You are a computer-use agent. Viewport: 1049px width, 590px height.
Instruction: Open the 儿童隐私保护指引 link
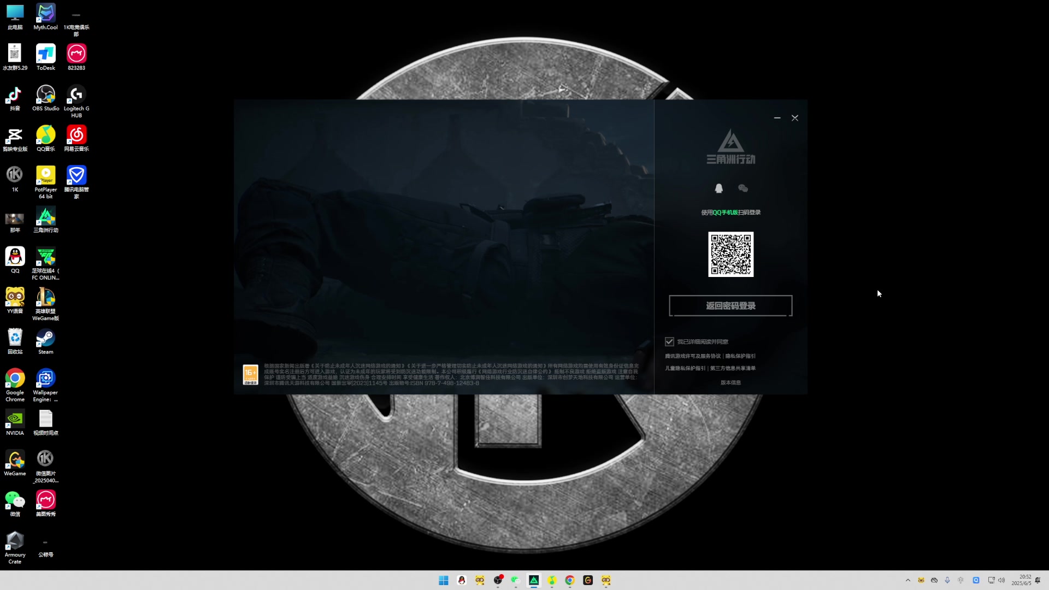(x=685, y=368)
